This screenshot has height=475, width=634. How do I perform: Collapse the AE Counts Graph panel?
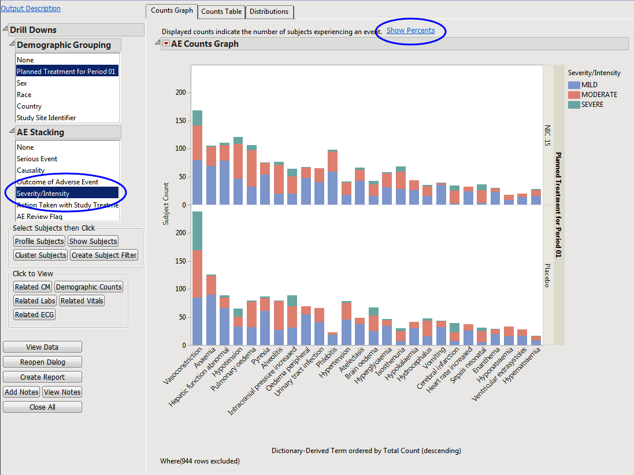(x=158, y=44)
